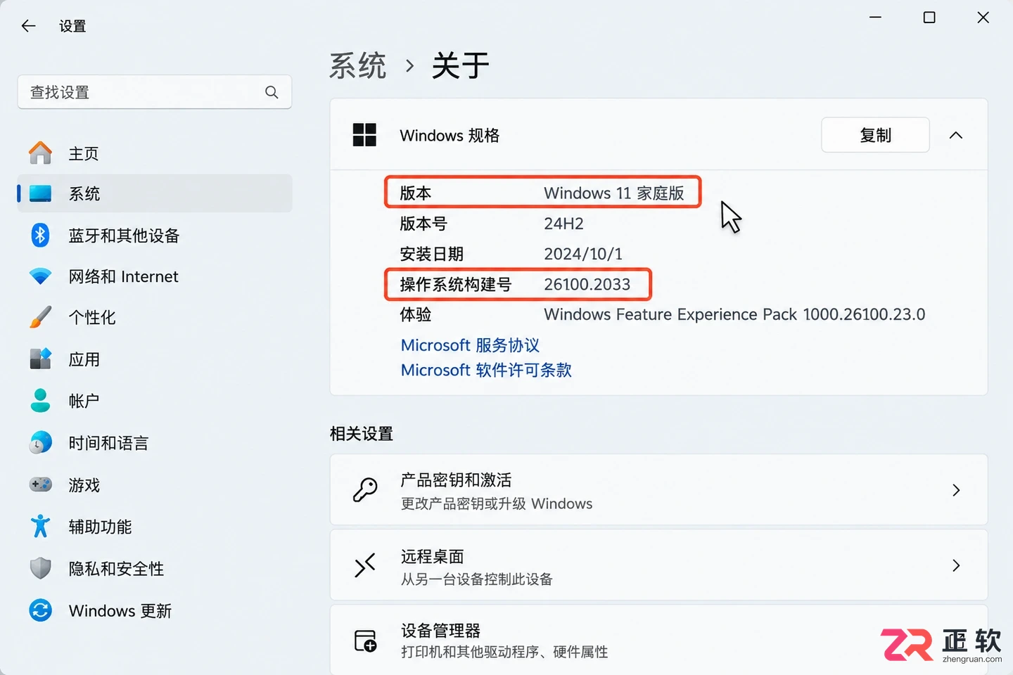Image resolution: width=1013 pixels, height=675 pixels.
Task: Open 产品密钥和激活 chevron arrow
Action: tap(955, 489)
